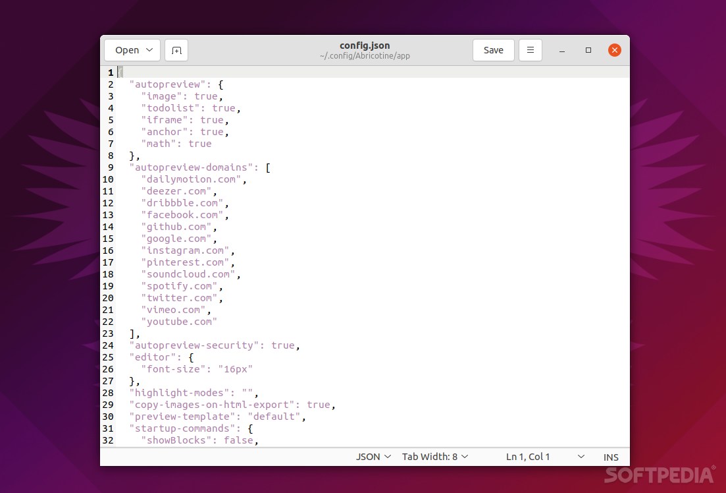Click the "copy-images-on-html-export": true line
Viewport: 726px width, 493px height.
[x=232, y=405]
